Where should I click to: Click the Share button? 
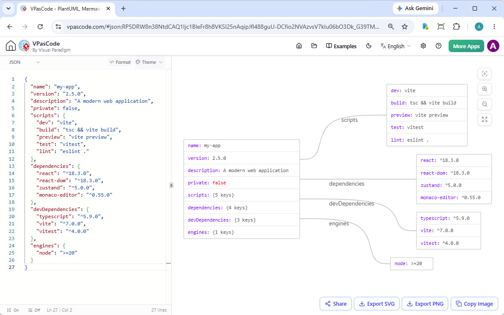tap(336, 304)
